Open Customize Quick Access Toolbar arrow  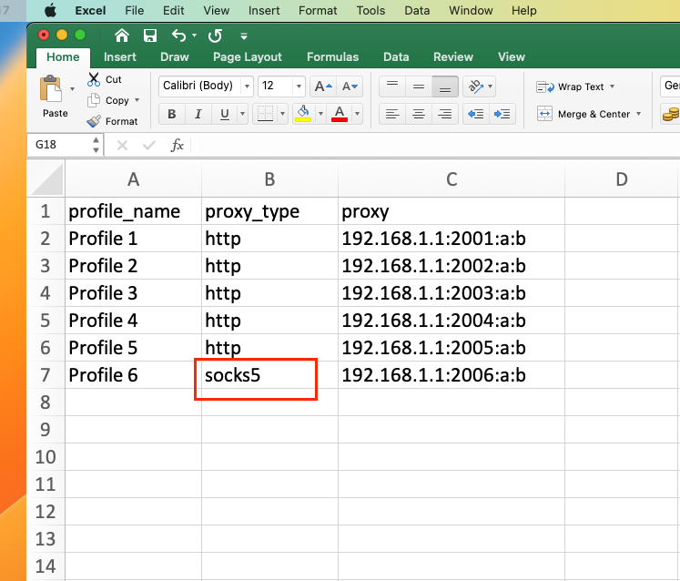click(244, 36)
